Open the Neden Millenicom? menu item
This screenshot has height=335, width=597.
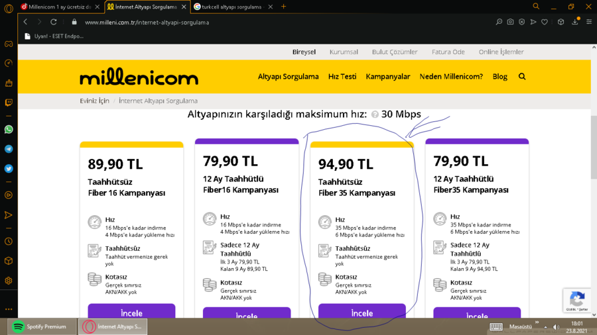(x=451, y=77)
